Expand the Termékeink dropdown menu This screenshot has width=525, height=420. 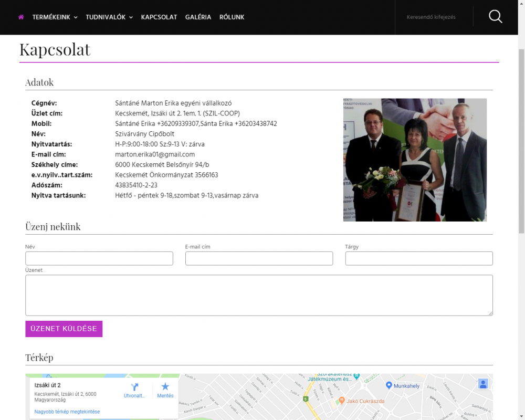click(x=55, y=17)
